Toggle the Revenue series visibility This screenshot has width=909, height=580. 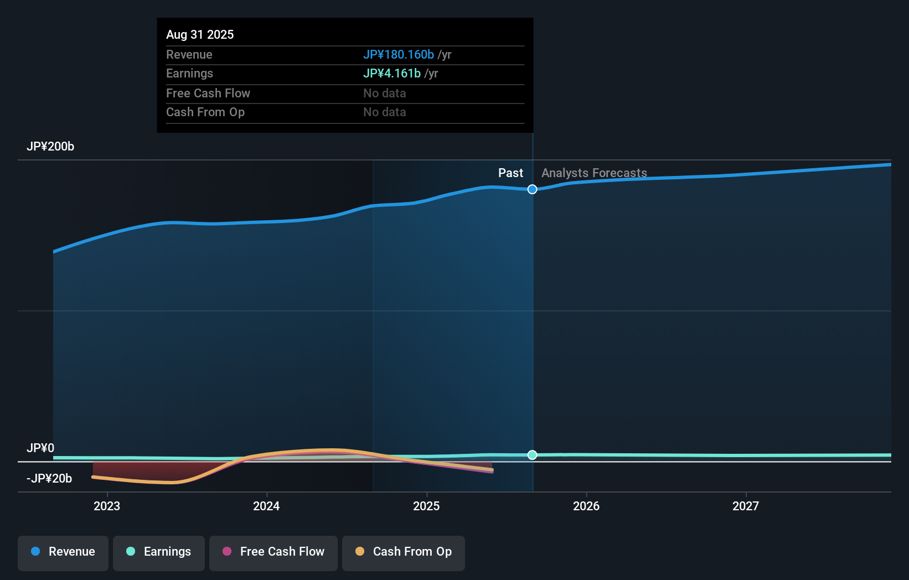tap(63, 552)
